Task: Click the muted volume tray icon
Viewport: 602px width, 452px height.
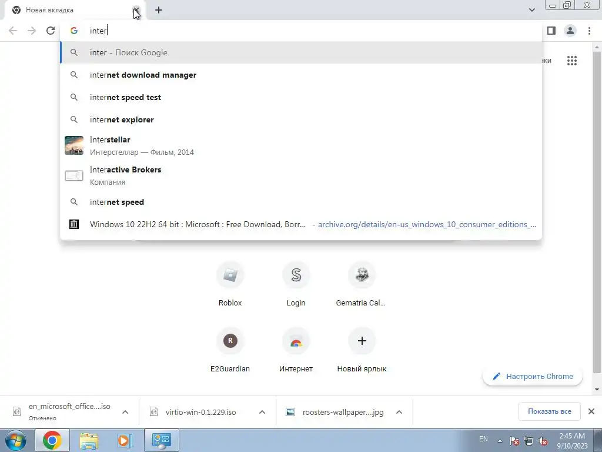Action: click(543, 441)
